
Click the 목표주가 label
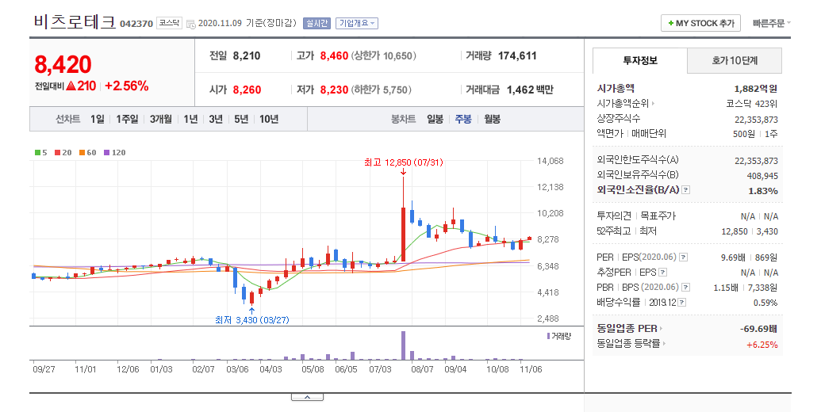(658, 216)
